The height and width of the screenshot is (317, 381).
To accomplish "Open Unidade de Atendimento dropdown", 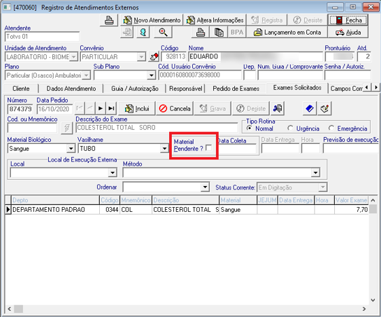I will click(73, 57).
